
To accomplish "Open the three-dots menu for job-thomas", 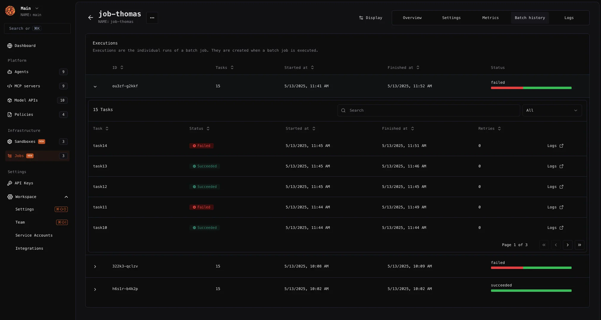I will coord(152,18).
